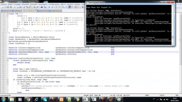Click the green Undo arrow
The width and height of the screenshot is (182, 102).
[x=34, y=7]
